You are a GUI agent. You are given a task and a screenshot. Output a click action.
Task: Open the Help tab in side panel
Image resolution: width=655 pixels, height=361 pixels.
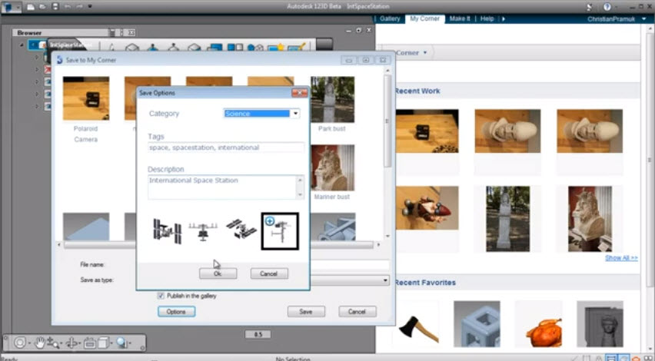click(x=487, y=18)
